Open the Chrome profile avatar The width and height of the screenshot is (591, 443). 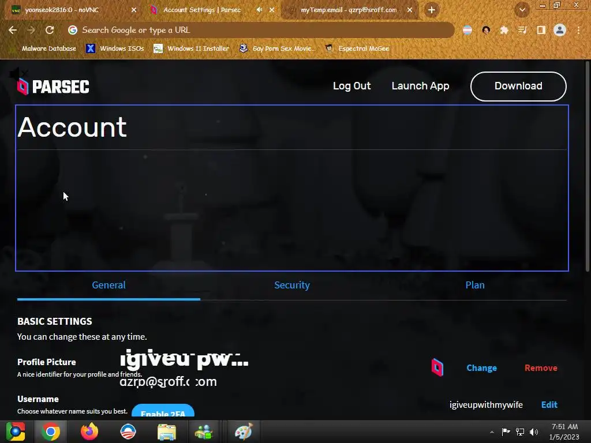coord(560,30)
